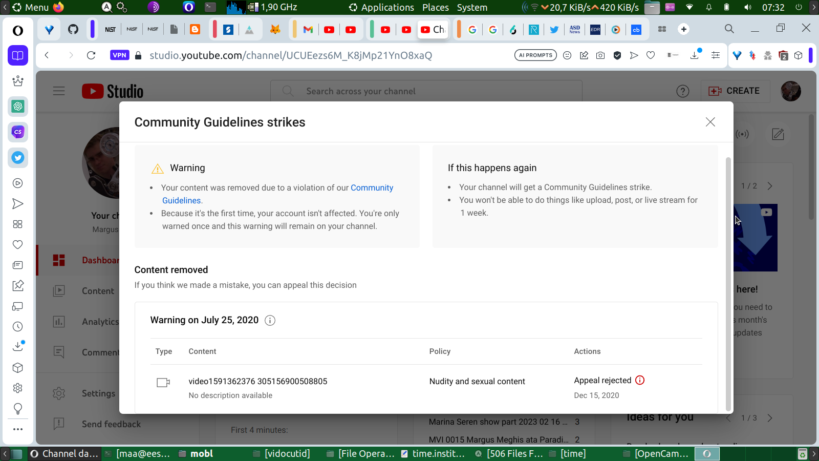Open the ad blocker shield icon
This screenshot has height=461, width=819.
617,55
